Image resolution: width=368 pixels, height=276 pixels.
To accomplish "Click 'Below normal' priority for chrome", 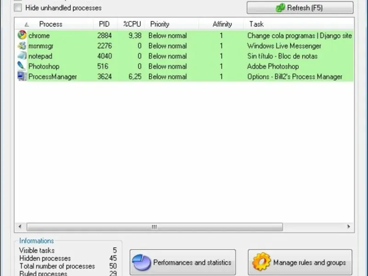I will click(167, 35).
